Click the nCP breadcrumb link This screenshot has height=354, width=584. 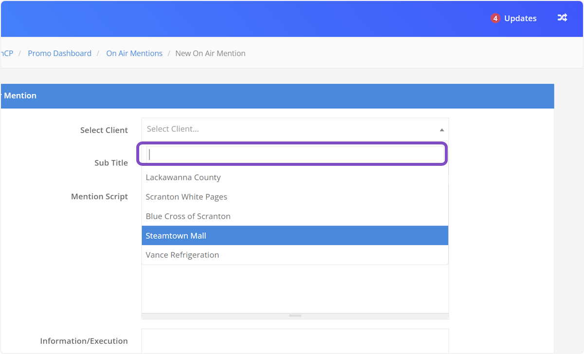[x=6, y=53]
